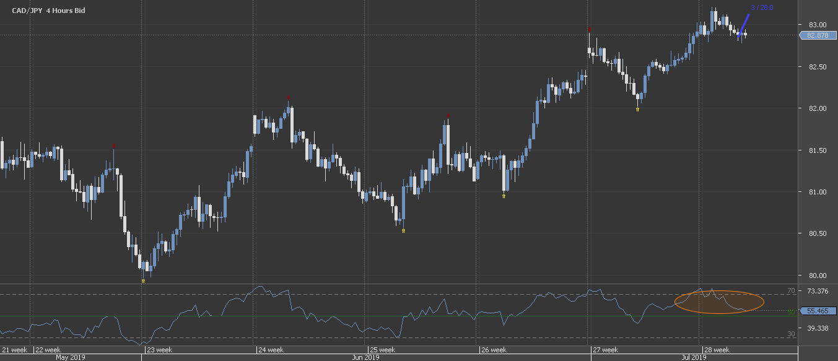Image resolution: width=838 pixels, height=361 pixels.
Task: Click the 73.376 indicator scale value
Action: click(818, 291)
